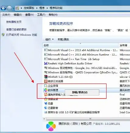Select the 傲游云浏览器 program name
The width and height of the screenshot is (130, 133).
point(55,81)
